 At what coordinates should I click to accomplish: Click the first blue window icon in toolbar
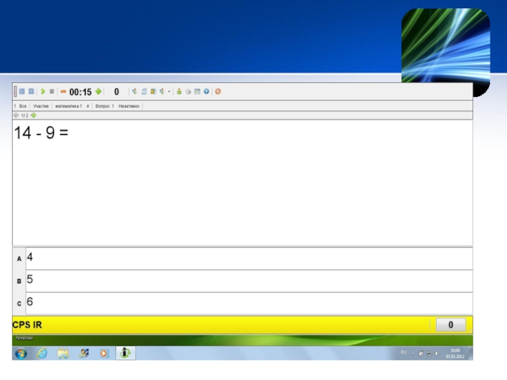(x=22, y=91)
